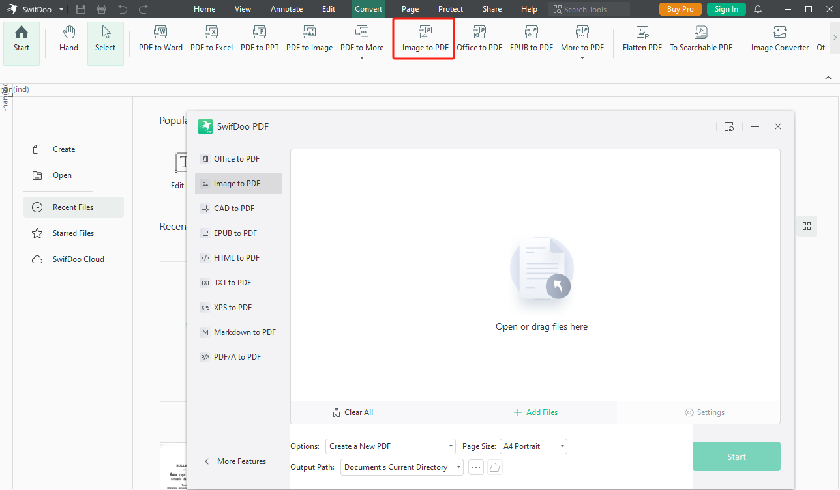Select Markdown to PDF in the dialog
Screen dimensions: 840x490
[x=239, y=332]
